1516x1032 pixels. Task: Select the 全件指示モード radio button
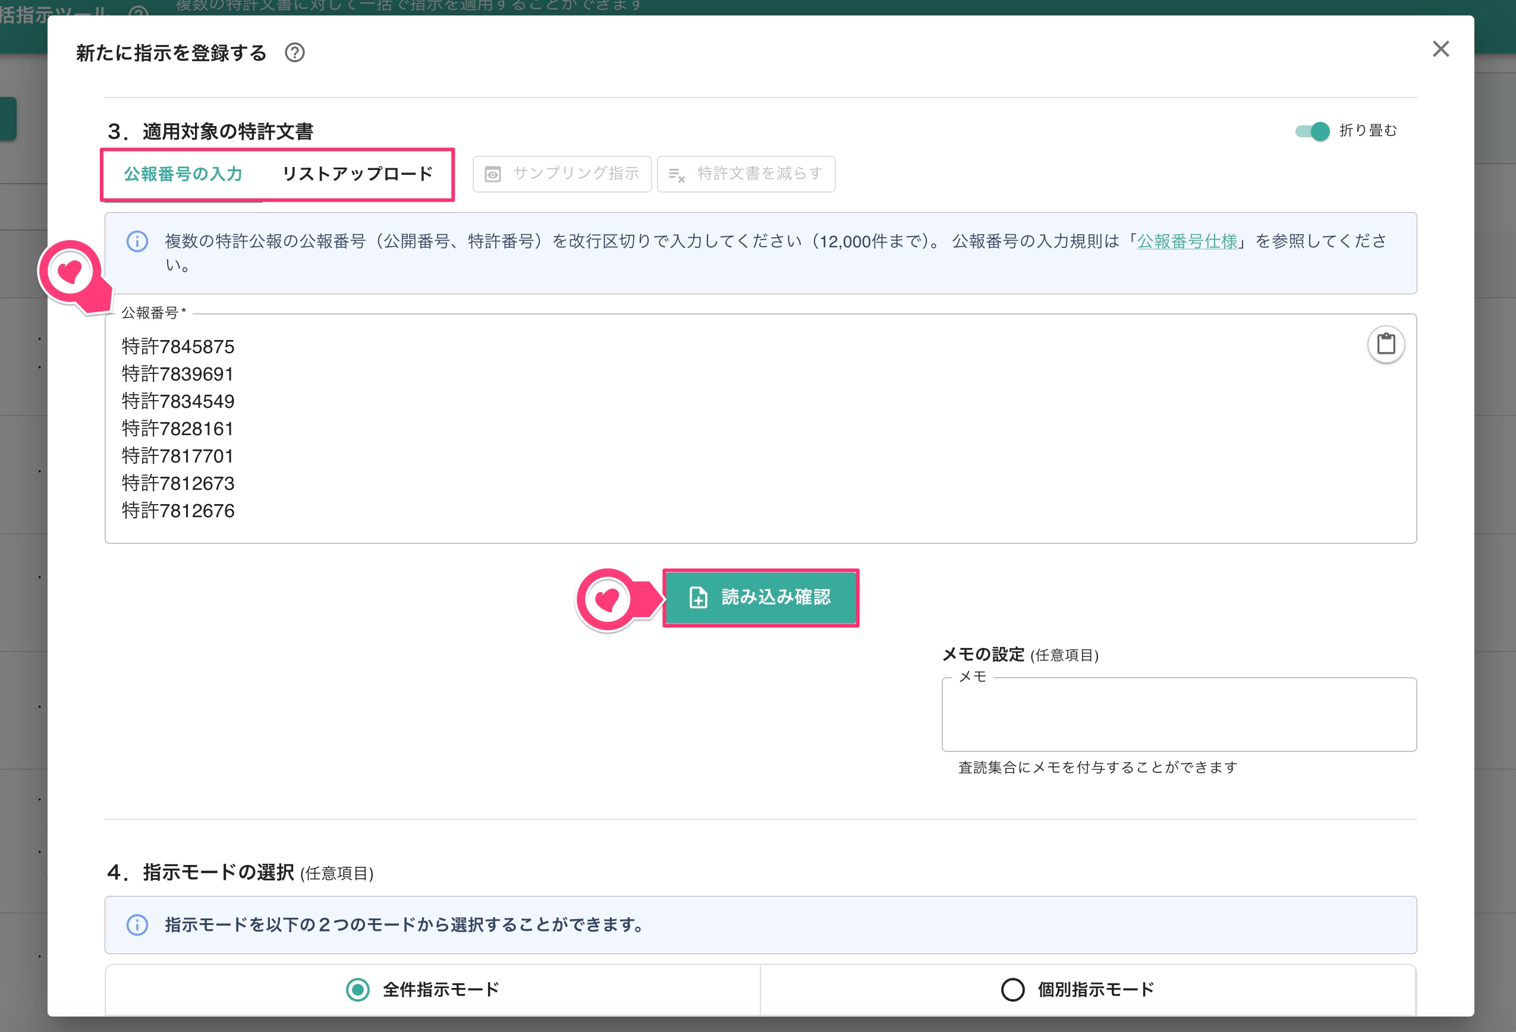(x=357, y=990)
